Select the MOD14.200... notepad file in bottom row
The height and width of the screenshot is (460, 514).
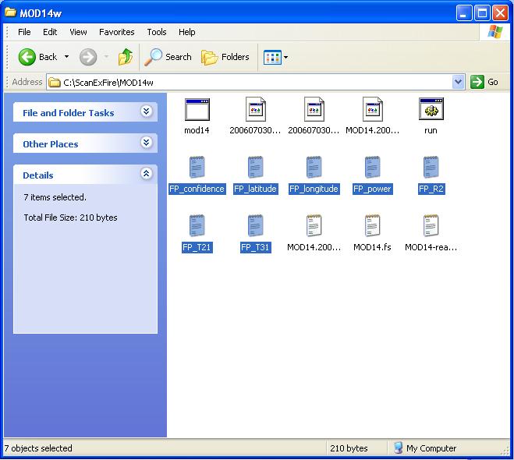[x=314, y=225]
